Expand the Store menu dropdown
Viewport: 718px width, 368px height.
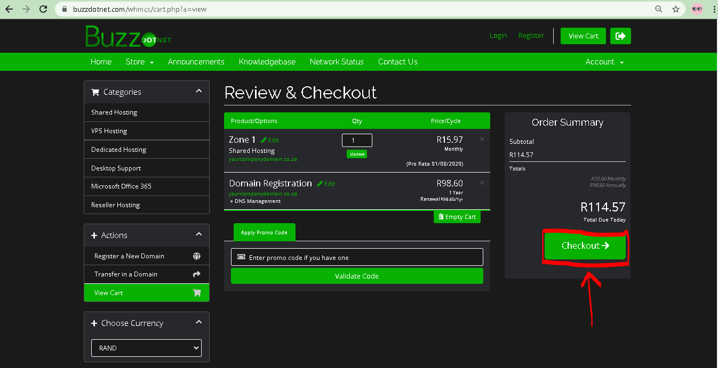140,62
